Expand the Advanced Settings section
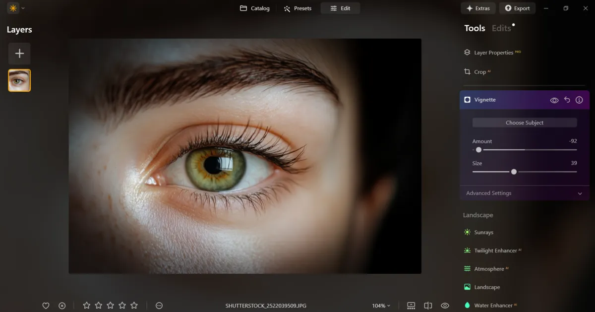This screenshot has height=312, width=595. tap(524, 193)
